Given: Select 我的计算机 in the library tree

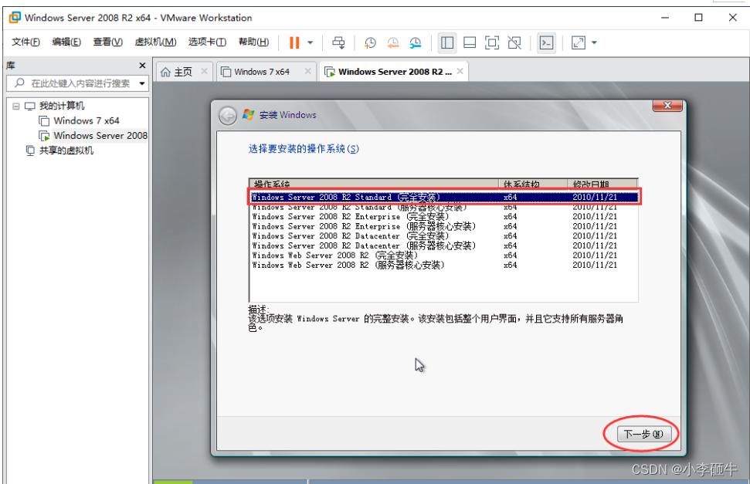Looking at the screenshot, I should pyautogui.click(x=61, y=106).
